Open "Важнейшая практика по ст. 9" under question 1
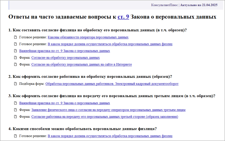This screenshot has width=225, height=141. click(65, 51)
